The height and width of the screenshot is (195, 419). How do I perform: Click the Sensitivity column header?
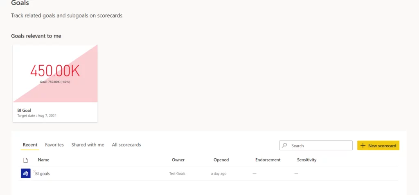tap(307, 160)
